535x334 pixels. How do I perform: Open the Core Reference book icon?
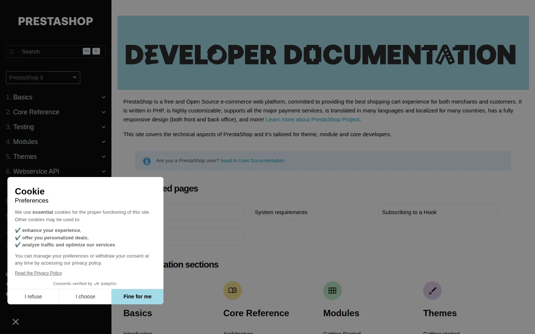pyautogui.click(x=233, y=291)
